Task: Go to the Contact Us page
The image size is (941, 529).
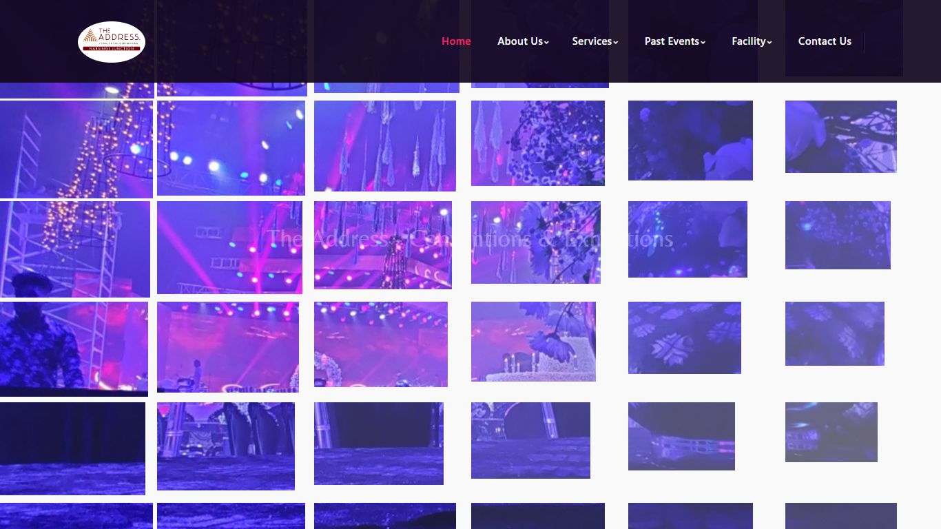Action: (825, 41)
